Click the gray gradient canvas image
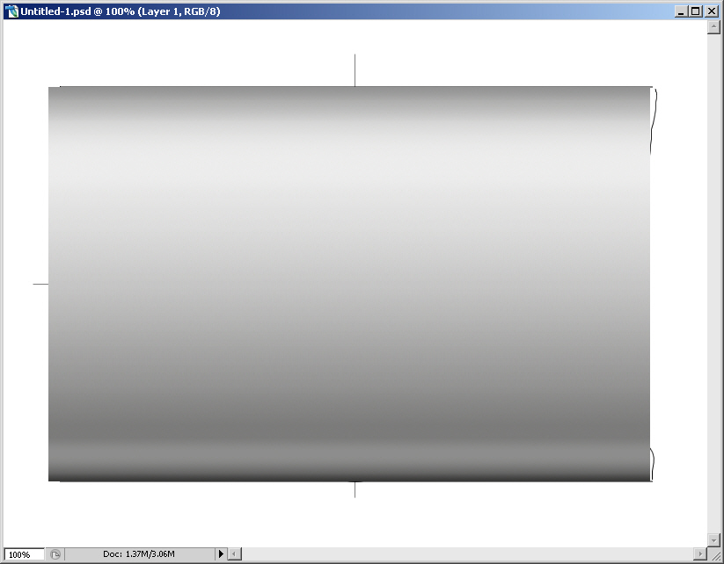 tap(349, 284)
